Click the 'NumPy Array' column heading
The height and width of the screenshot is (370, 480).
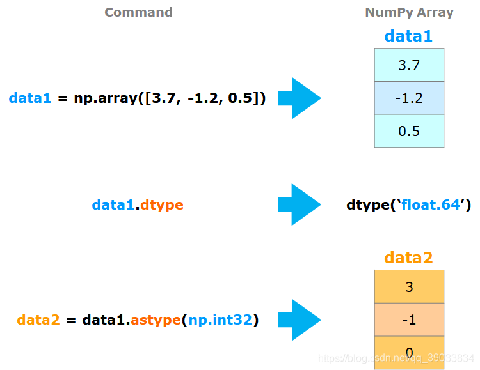pos(409,13)
